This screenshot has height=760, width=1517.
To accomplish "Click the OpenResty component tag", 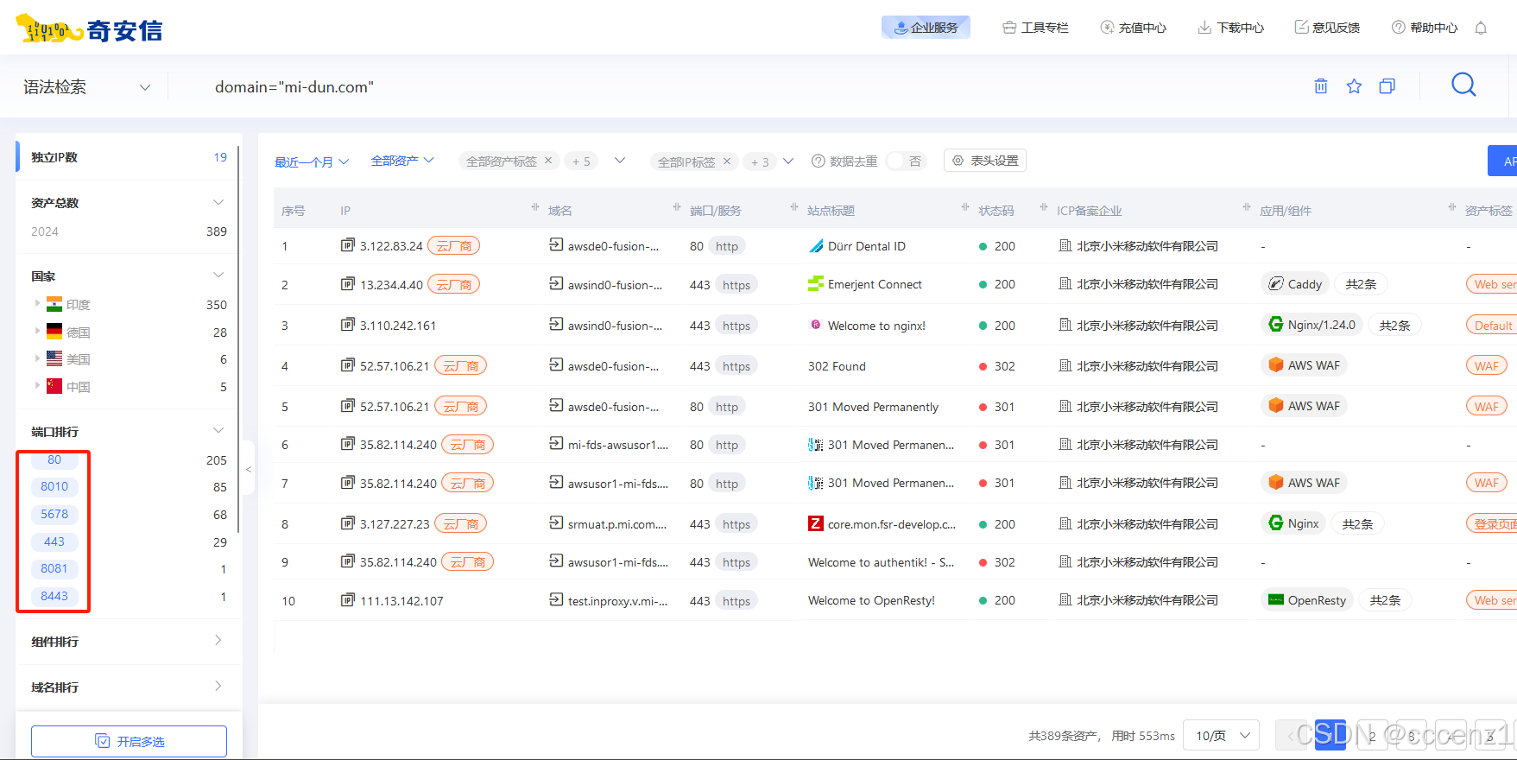I will click(1307, 600).
